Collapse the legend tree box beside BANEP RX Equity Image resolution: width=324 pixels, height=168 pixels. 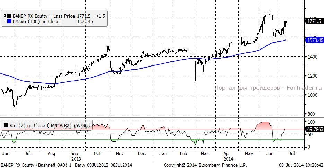[x=5, y=16]
